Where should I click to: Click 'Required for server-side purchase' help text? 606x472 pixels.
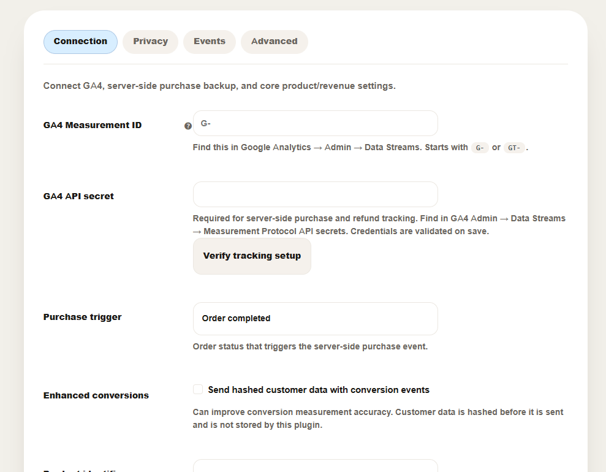point(379,225)
